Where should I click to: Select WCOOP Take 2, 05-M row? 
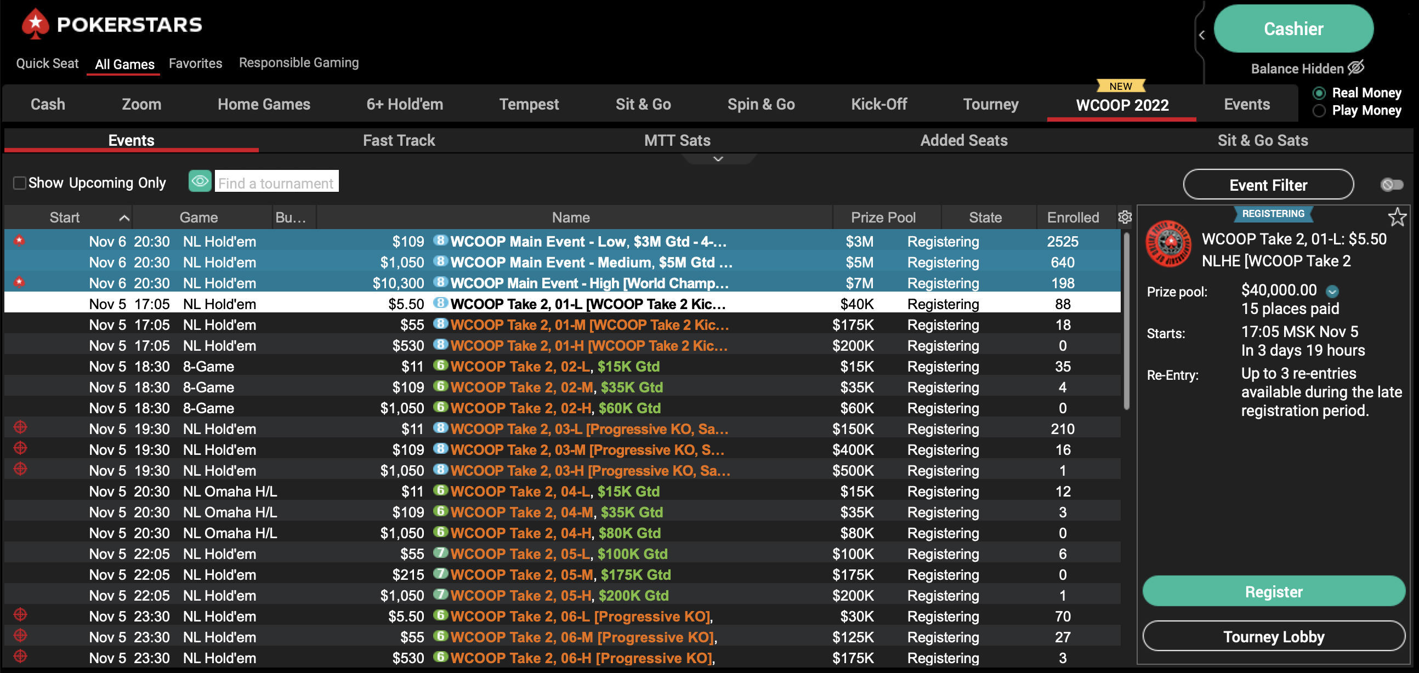563,574
